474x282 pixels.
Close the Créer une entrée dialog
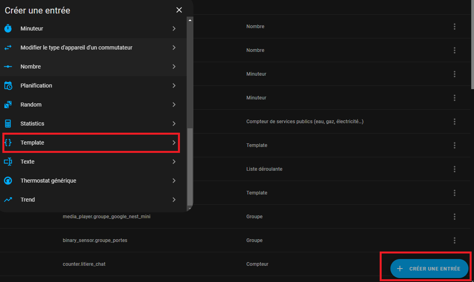pos(179,10)
